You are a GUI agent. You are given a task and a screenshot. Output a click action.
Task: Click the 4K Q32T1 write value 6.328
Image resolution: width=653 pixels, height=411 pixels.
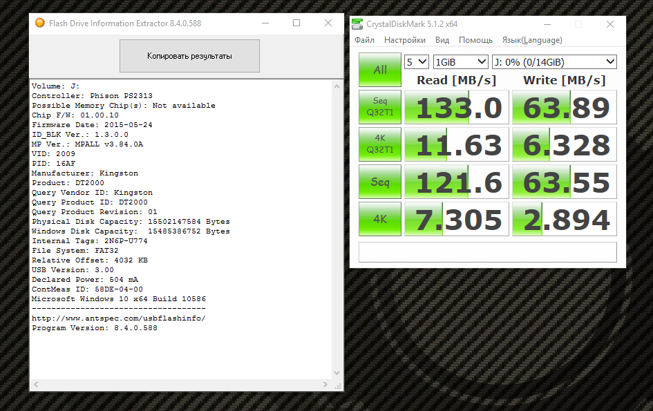565,144
